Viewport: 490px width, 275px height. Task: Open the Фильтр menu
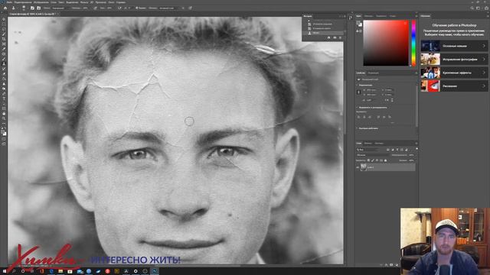click(x=84, y=2)
